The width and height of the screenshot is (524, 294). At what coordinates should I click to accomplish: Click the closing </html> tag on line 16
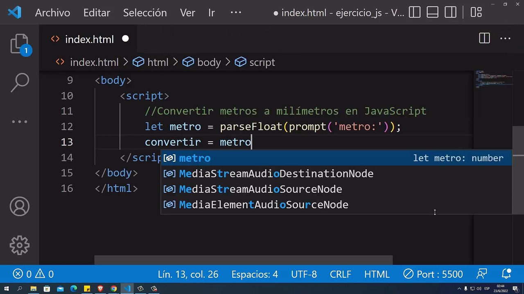coord(116,189)
